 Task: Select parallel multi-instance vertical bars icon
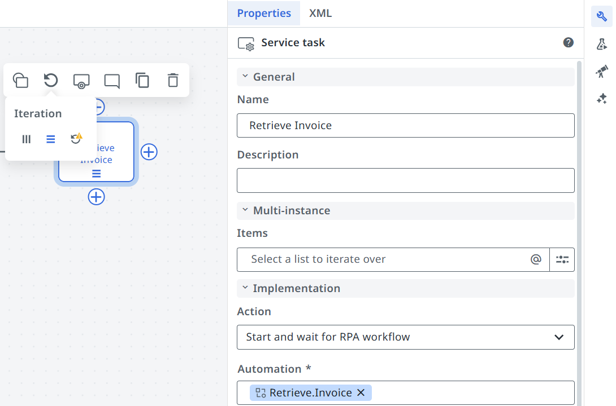[x=27, y=139]
